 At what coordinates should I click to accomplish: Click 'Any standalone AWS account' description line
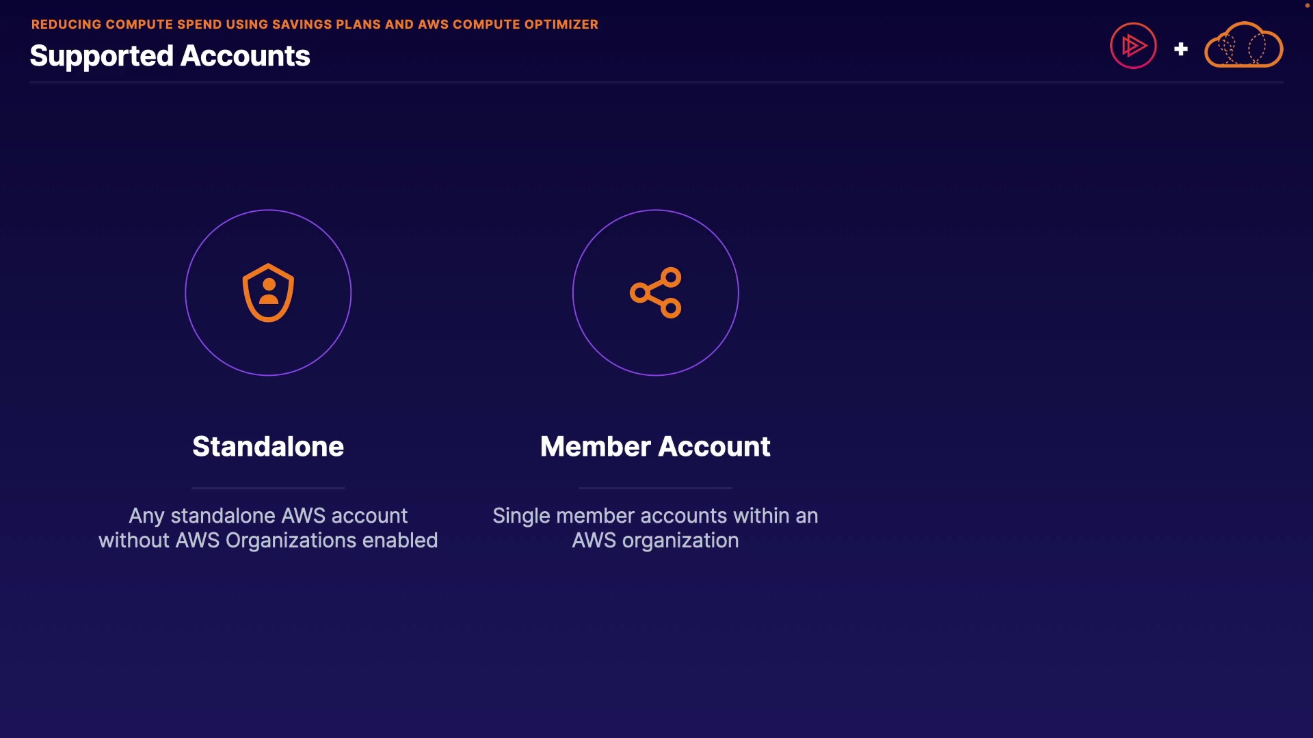click(268, 515)
